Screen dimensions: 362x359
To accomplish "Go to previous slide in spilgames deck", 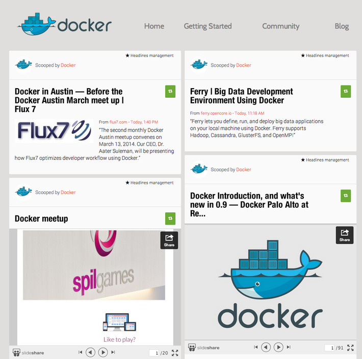I will (x=90, y=352).
